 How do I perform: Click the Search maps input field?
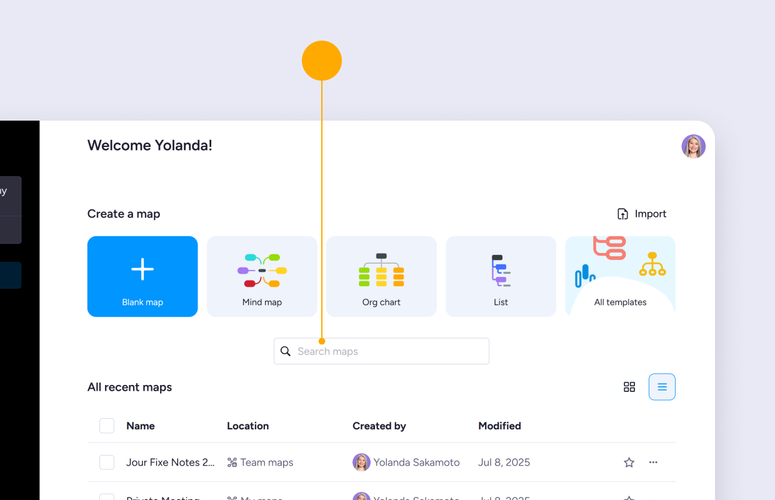click(381, 351)
